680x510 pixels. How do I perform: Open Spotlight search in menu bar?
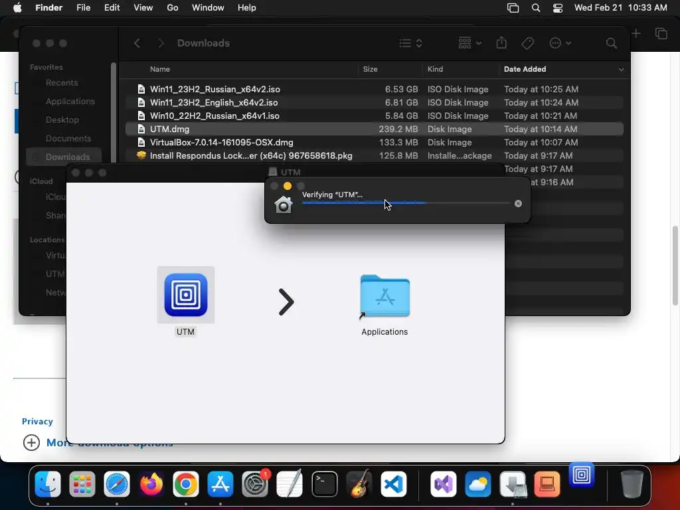pos(536,8)
